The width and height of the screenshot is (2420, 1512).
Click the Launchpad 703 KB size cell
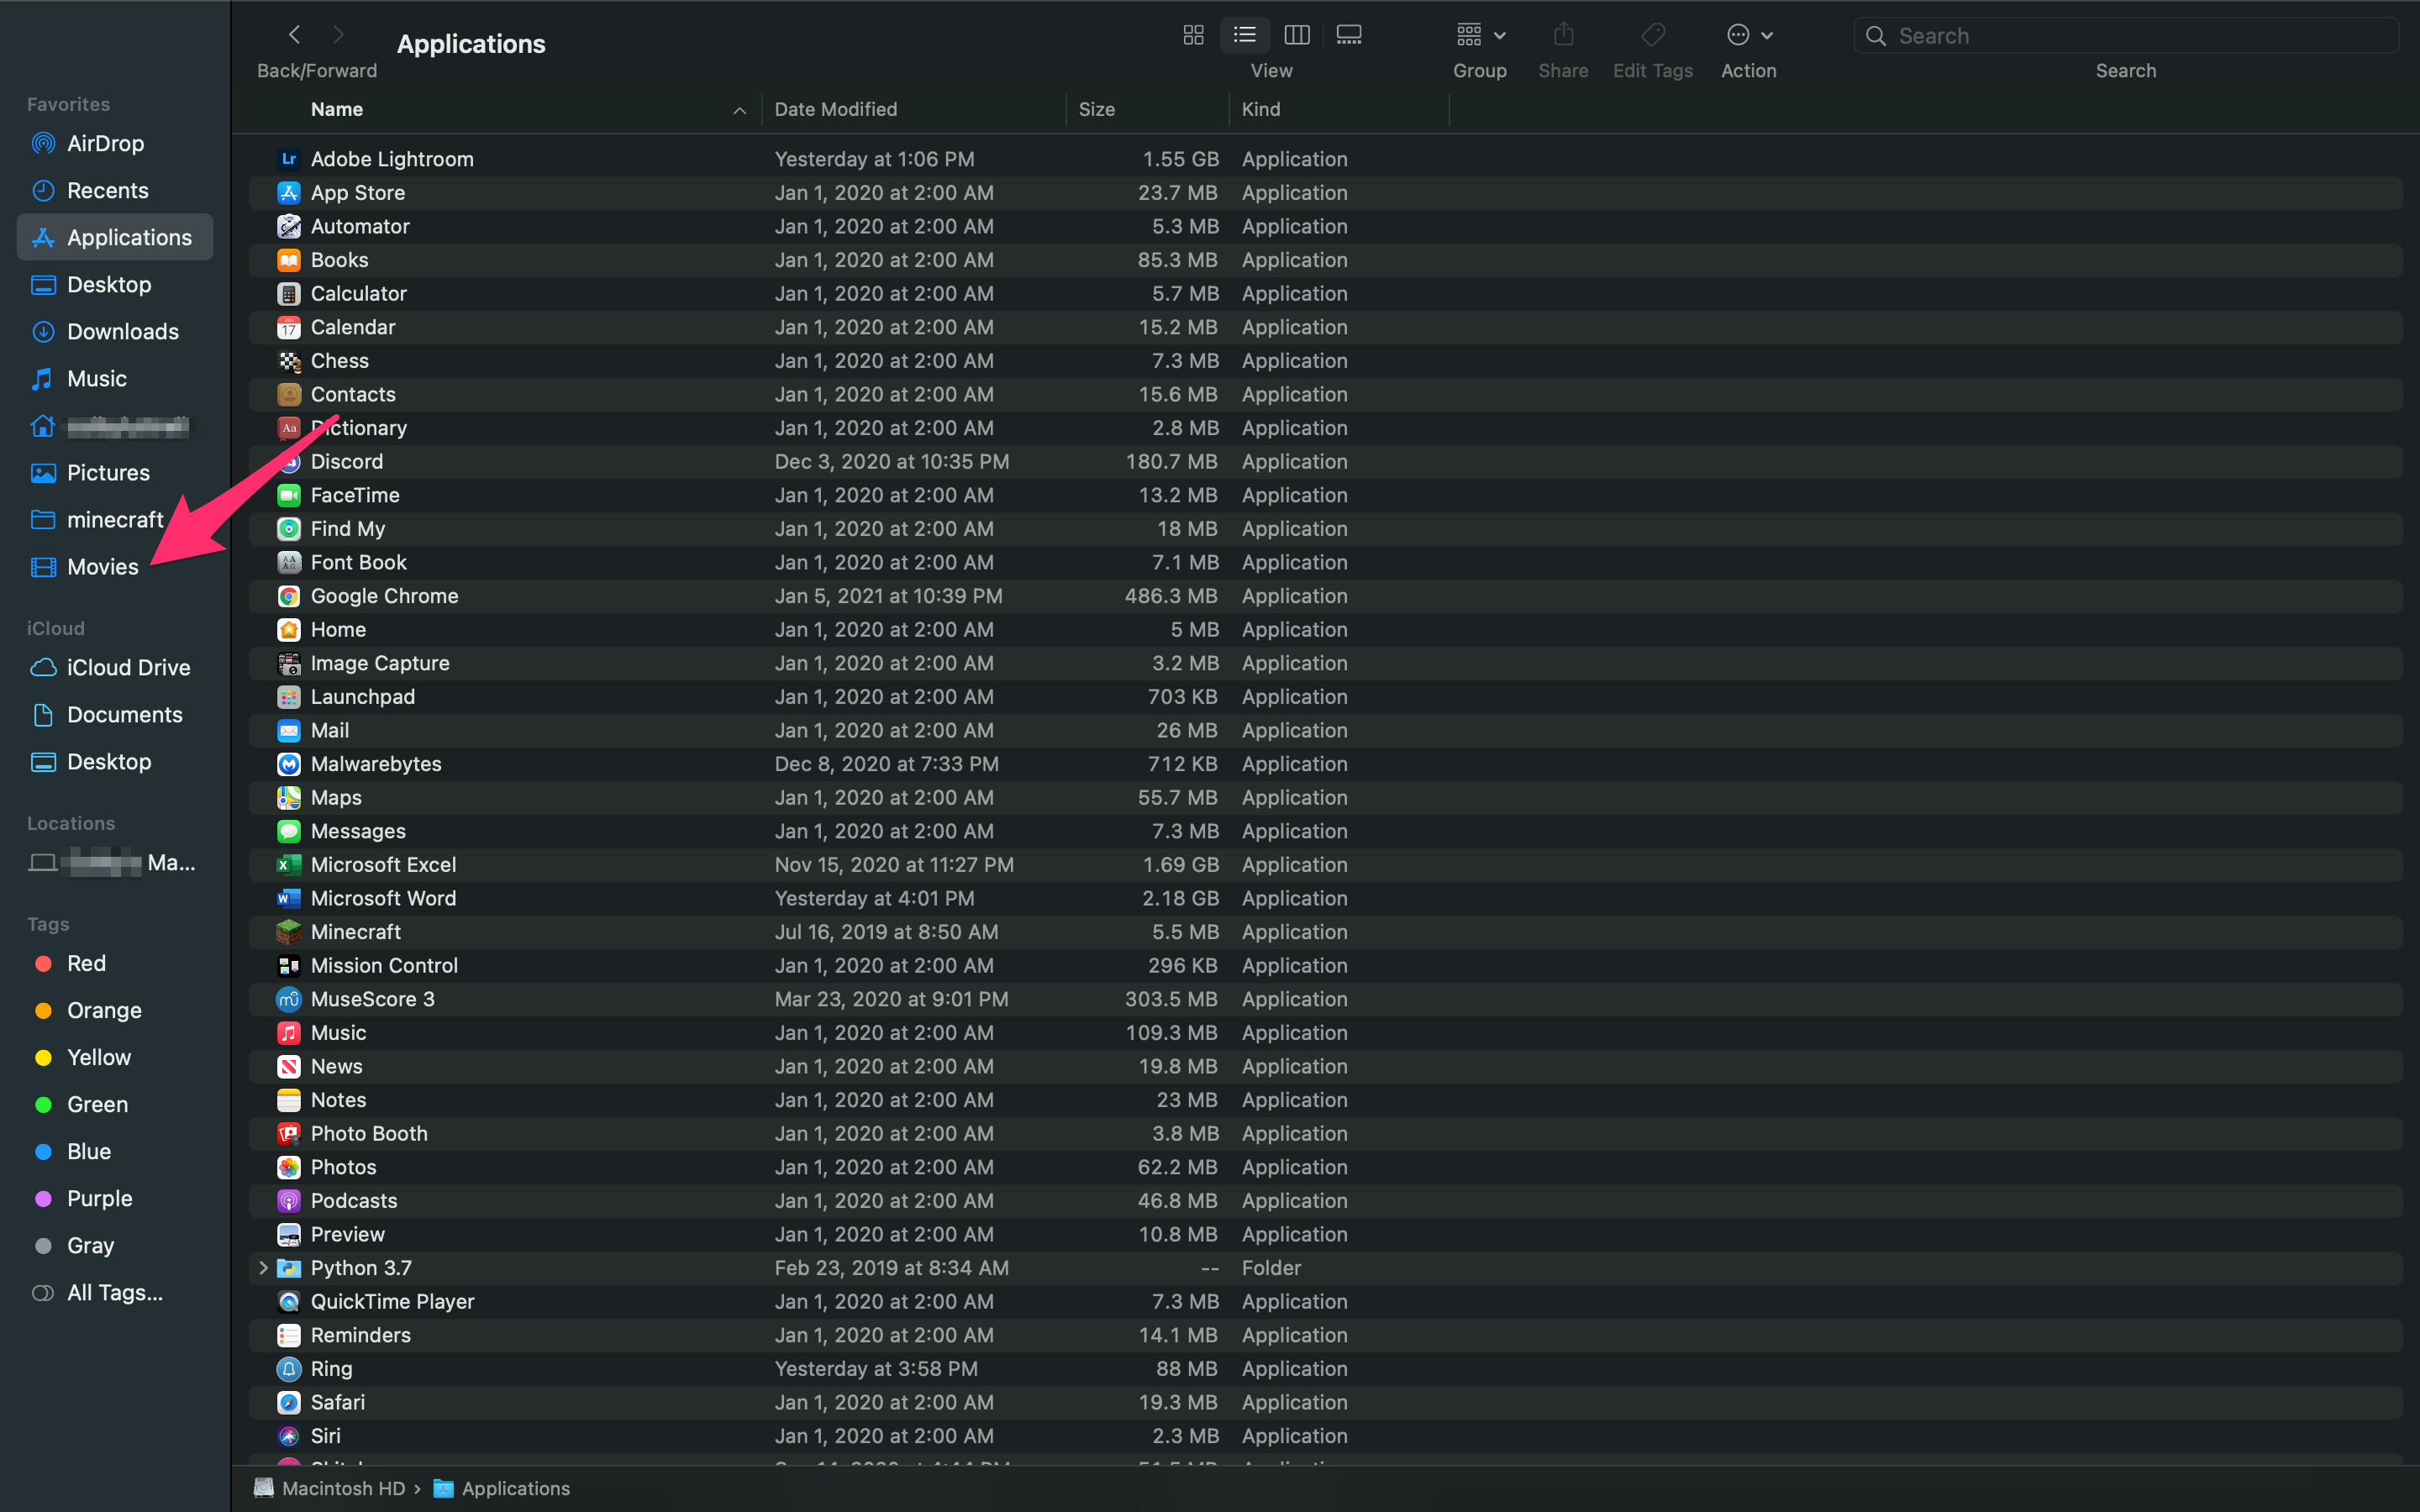click(x=1182, y=697)
